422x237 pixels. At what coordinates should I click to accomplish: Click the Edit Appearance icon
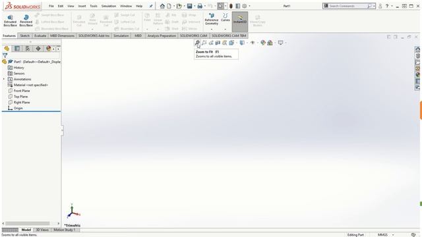click(x=263, y=43)
